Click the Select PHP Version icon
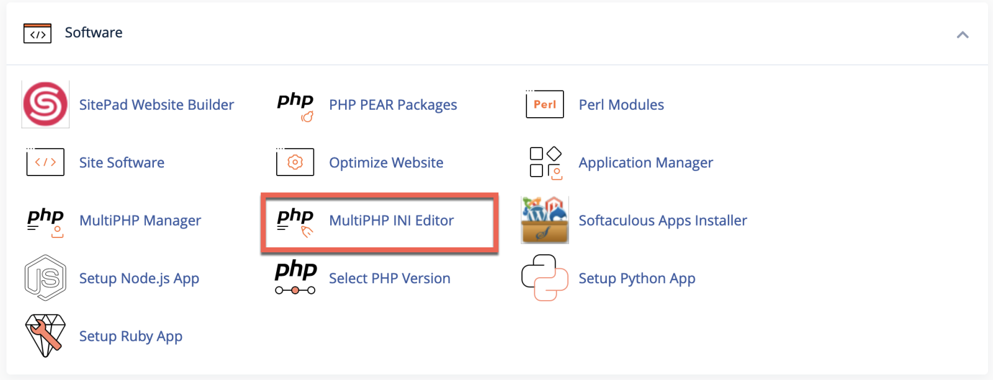The image size is (993, 380). coord(295,278)
